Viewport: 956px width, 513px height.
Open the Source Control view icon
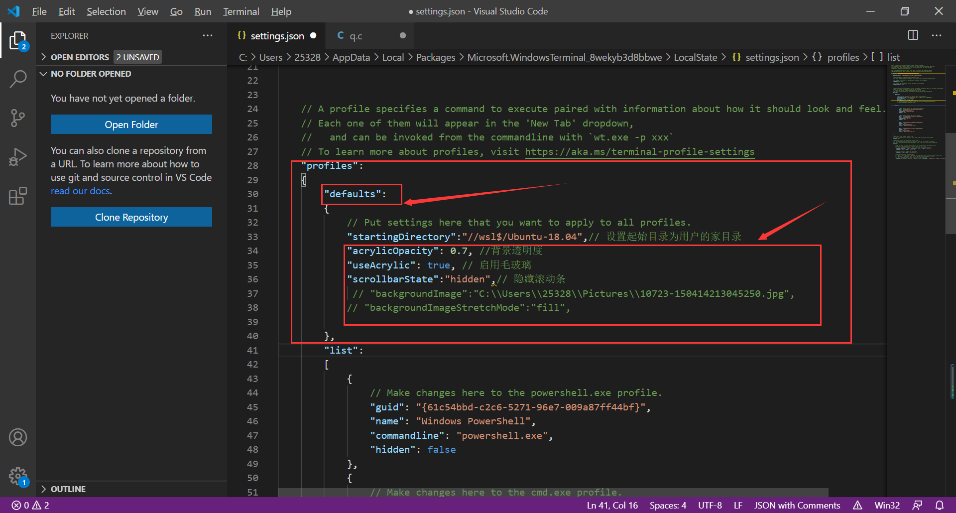[18, 118]
